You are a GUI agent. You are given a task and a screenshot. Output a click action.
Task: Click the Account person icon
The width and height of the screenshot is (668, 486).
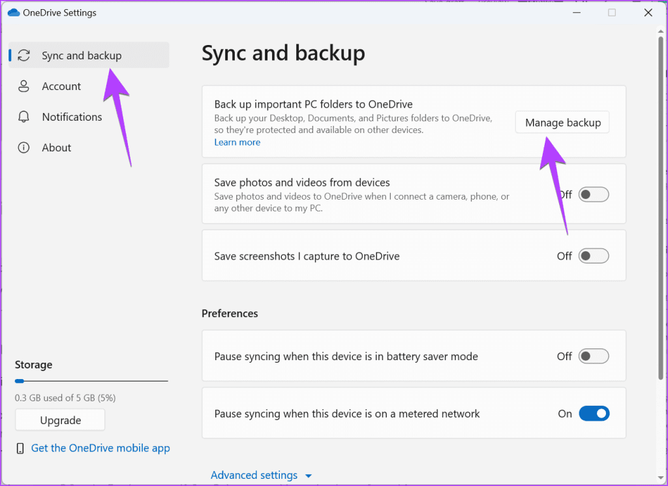24,86
